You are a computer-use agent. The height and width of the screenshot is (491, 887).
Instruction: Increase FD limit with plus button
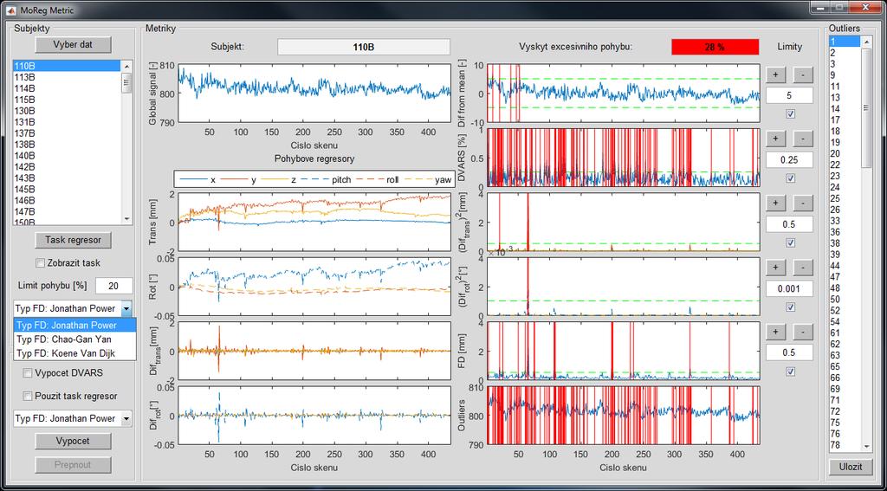(775, 332)
